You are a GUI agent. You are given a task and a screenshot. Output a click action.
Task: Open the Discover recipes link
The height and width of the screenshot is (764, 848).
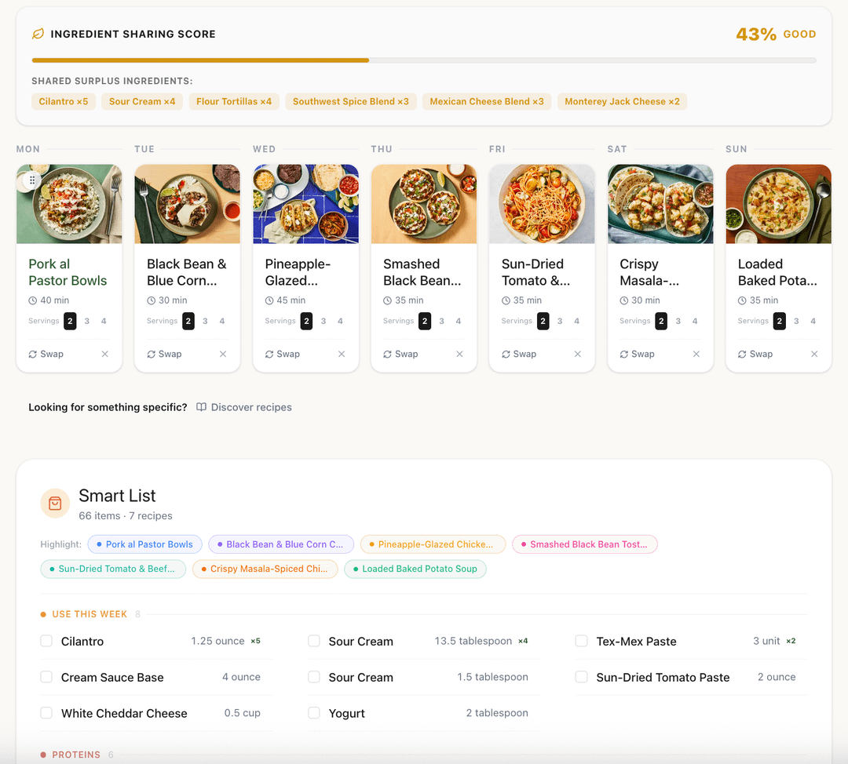pos(250,407)
